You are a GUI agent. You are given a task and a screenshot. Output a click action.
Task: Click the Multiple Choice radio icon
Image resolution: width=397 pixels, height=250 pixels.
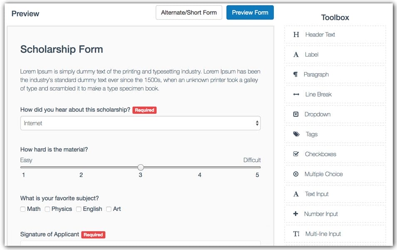coord(296,174)
